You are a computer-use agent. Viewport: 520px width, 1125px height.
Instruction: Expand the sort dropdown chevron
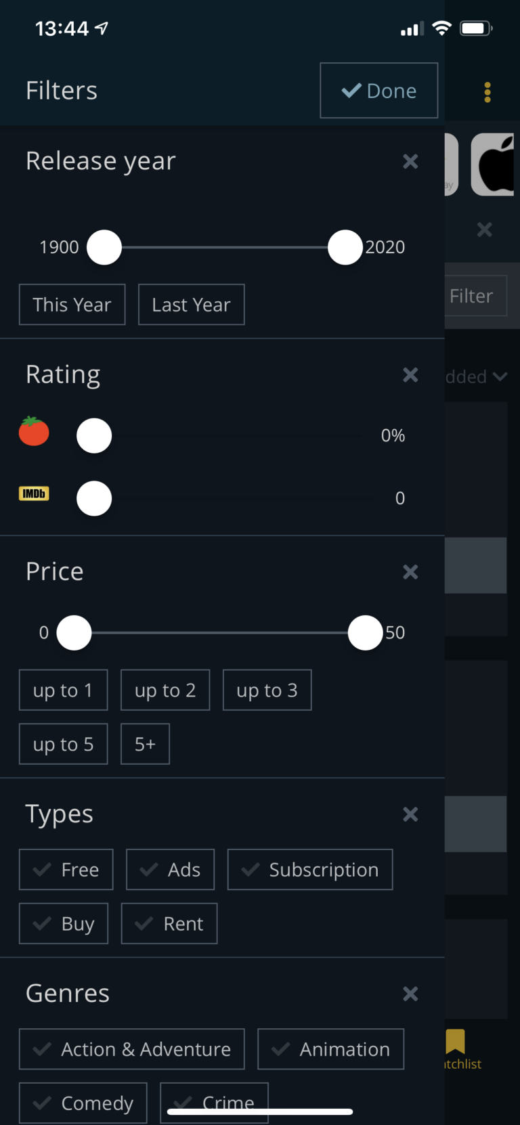tap(500, 377)
